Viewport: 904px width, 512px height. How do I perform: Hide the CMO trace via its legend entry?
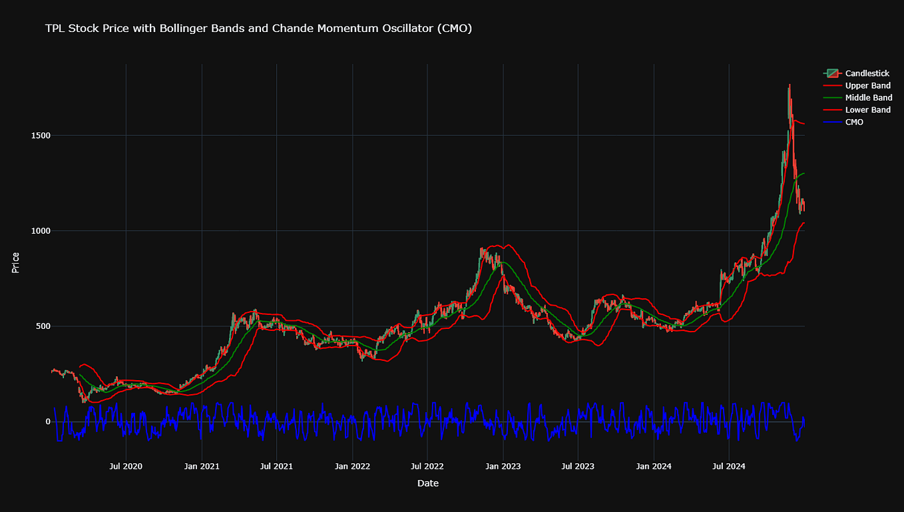tap(855, 122)
